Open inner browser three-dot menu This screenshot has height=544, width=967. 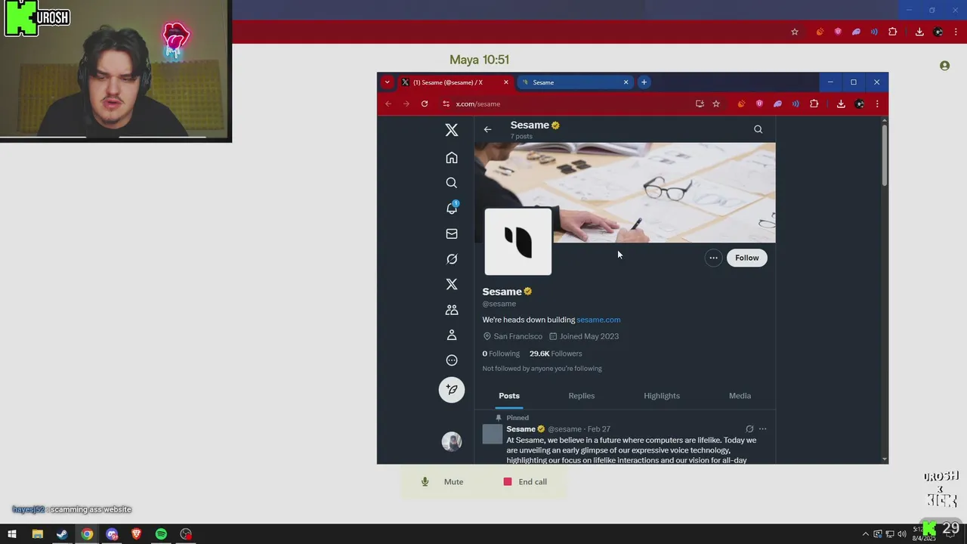(x=877, y=104)
